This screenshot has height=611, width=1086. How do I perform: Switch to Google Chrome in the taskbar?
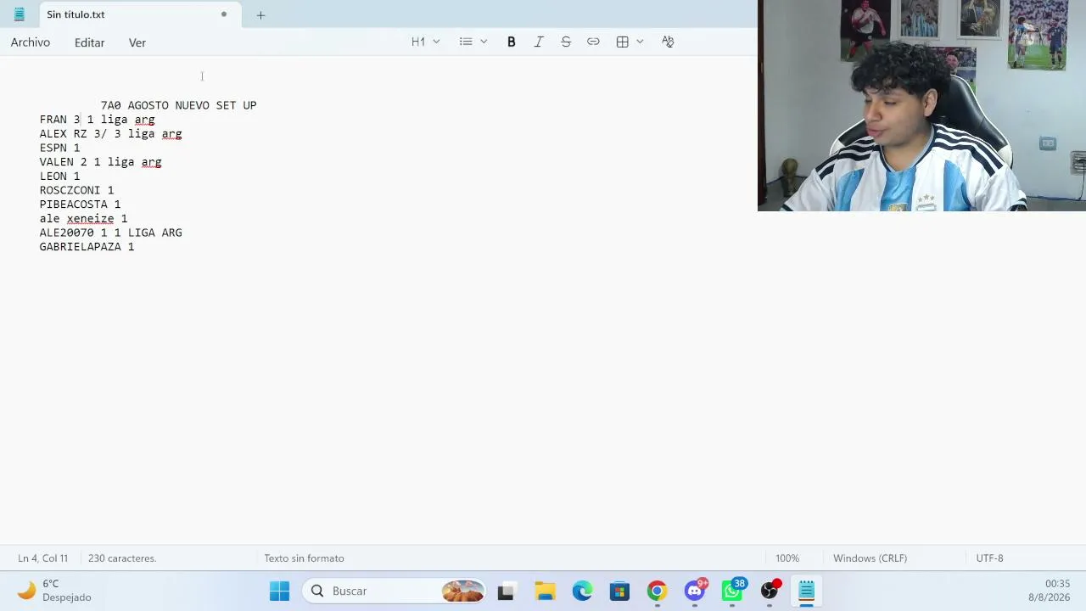[657, 591]
